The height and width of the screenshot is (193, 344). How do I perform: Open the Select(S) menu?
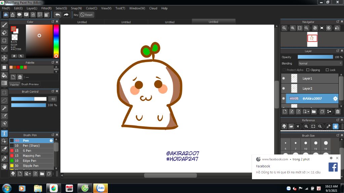(61, 8)
